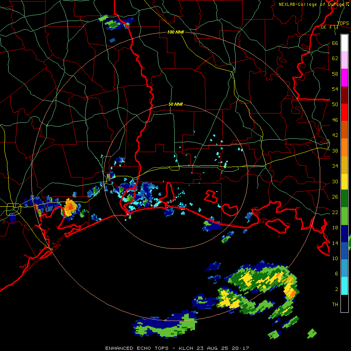Pick the bright red legend swatch
The image size is (351, 351).
[x=344, y=112]
